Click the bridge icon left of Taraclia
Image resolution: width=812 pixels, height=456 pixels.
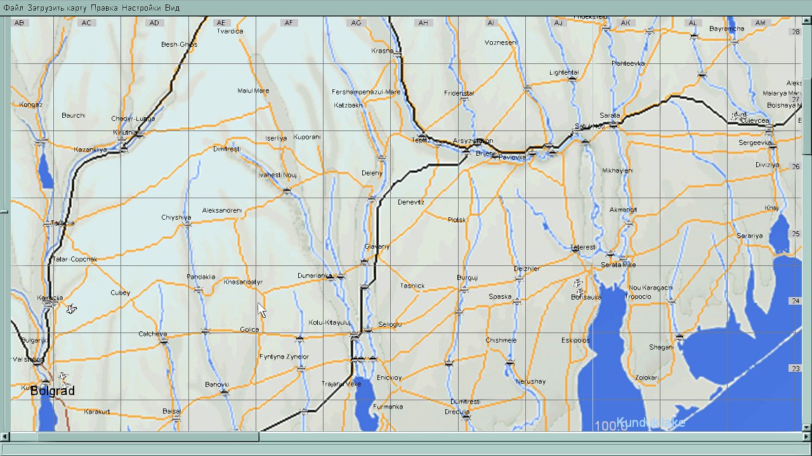[47, 224]
